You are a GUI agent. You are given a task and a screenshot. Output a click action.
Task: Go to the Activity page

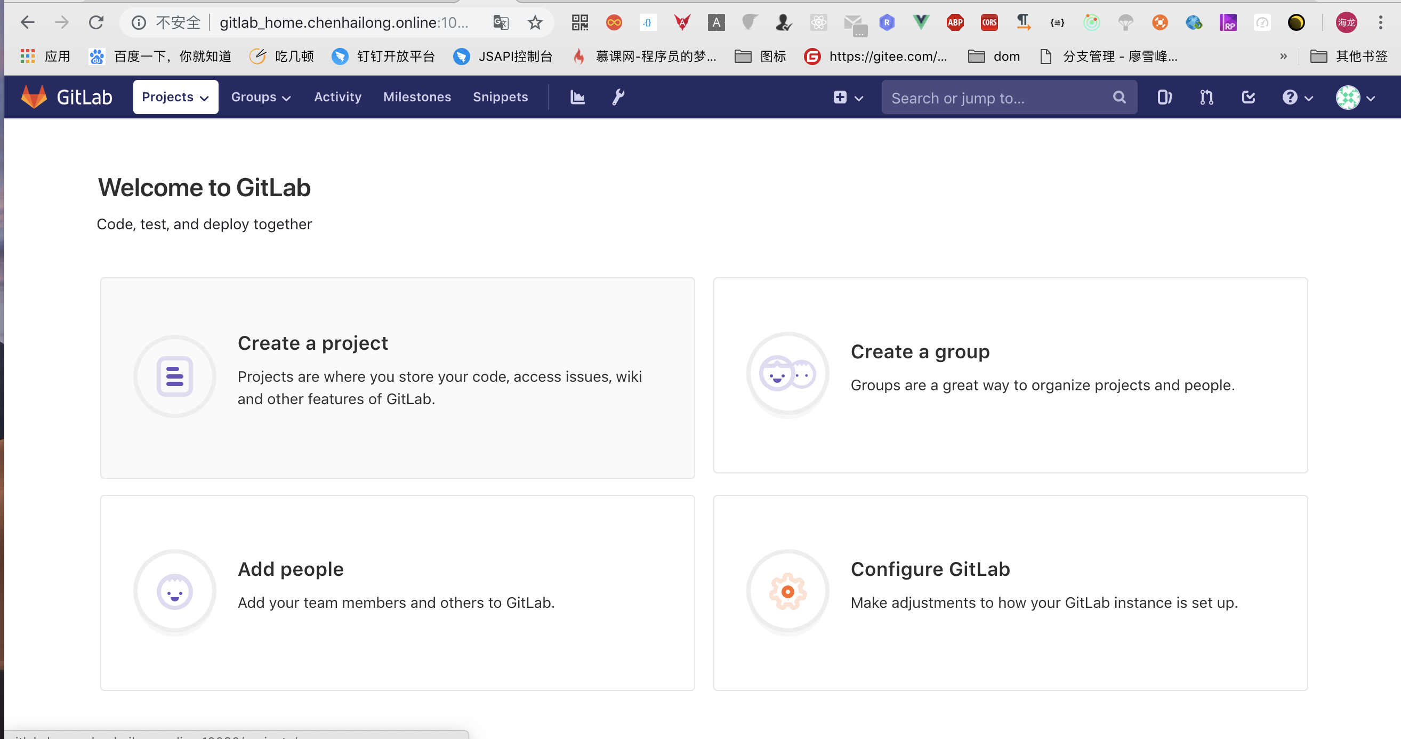point(338,97)
